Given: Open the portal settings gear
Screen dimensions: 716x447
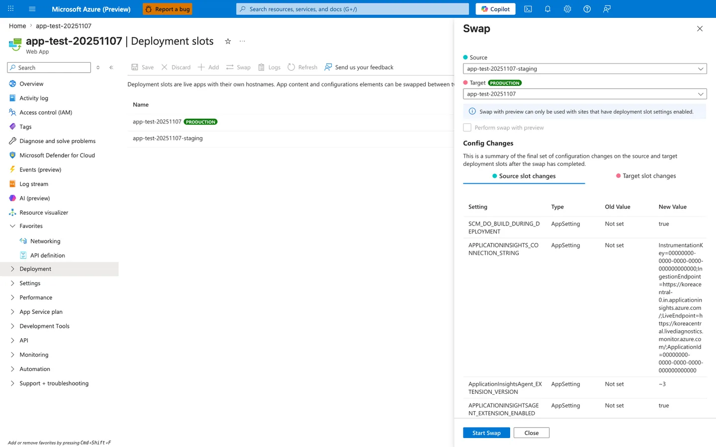Looking at the screenshot, I should click(x=567, y=9).
